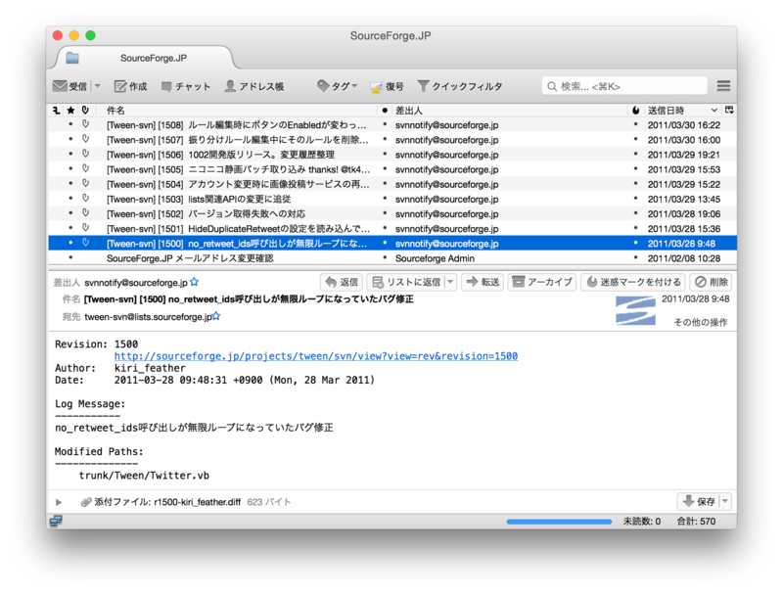This screenshot has height=595, width=783.
Task: Select message [Tween-svn] [1504]
Action: tap(391, 184)
